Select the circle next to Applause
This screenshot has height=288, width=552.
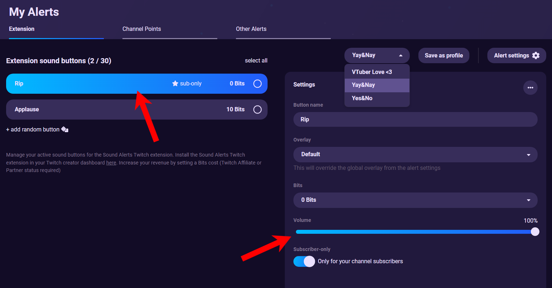(x=257, y=110)
